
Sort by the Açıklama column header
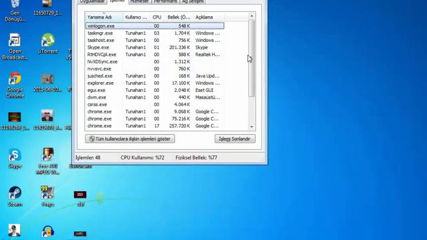pyautogui.click(x=209, y=17)
